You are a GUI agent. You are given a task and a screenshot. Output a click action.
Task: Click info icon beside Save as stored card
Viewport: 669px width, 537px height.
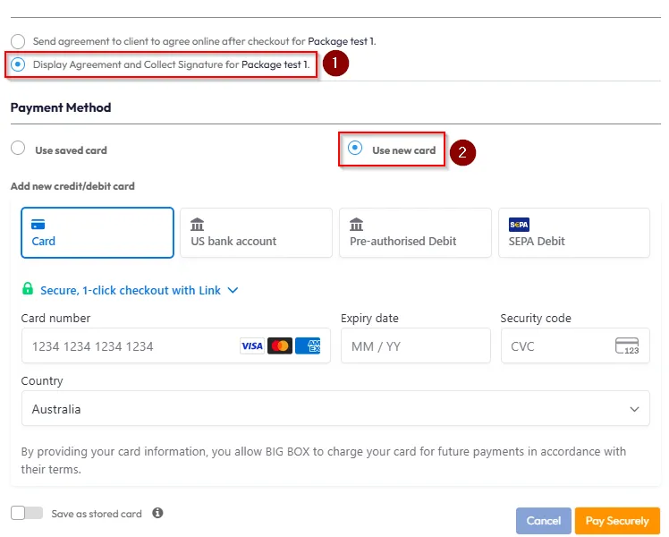pos(157,513)
